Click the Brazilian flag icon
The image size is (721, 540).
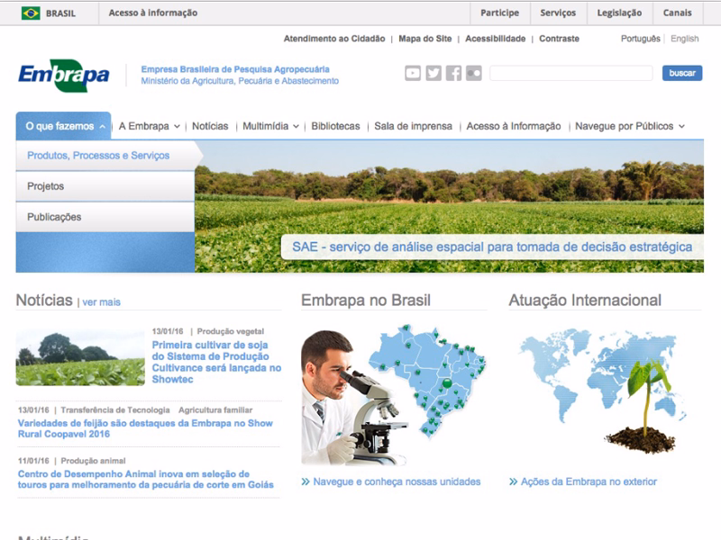pyautogui.click(x=31, y=13)
